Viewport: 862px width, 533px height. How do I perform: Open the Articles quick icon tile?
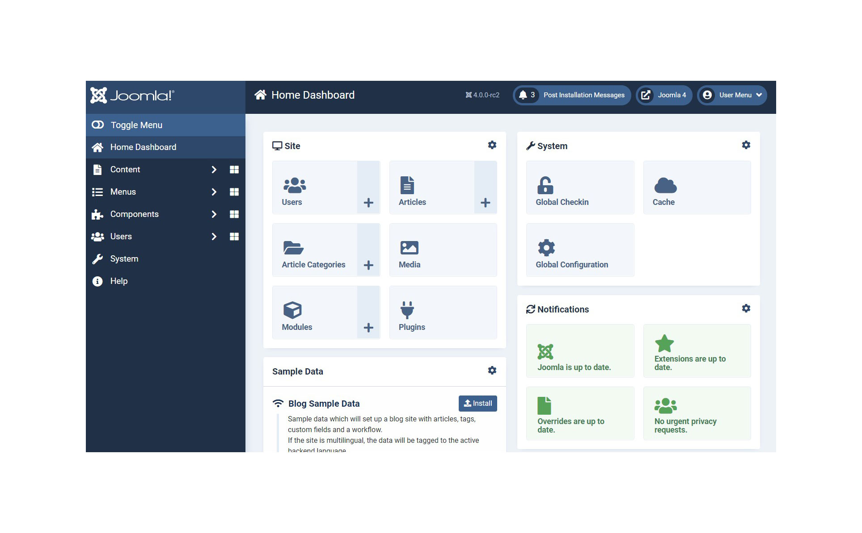[x=431, y=187]
